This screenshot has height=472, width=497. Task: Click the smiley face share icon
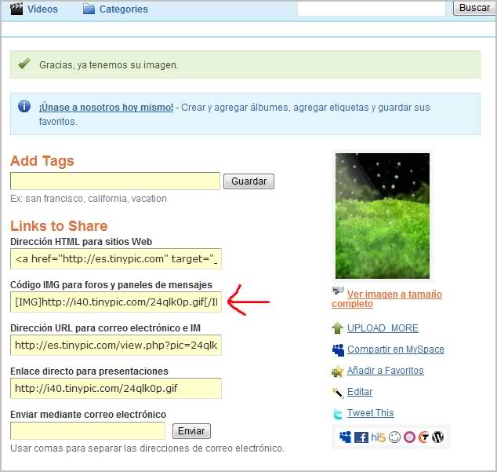point(394,437)
